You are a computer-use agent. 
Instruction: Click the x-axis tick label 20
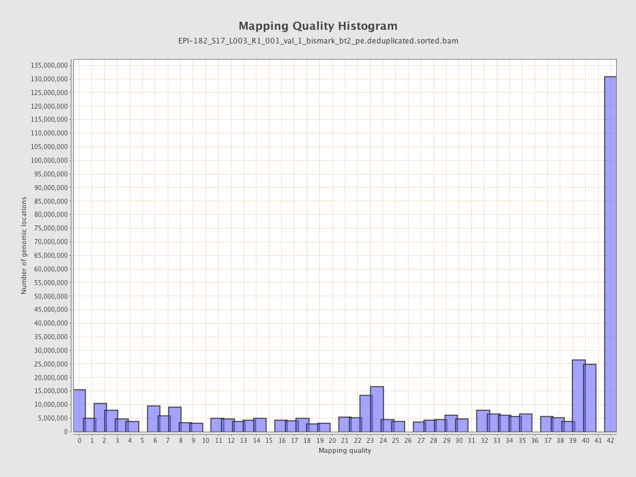(332, 440)
